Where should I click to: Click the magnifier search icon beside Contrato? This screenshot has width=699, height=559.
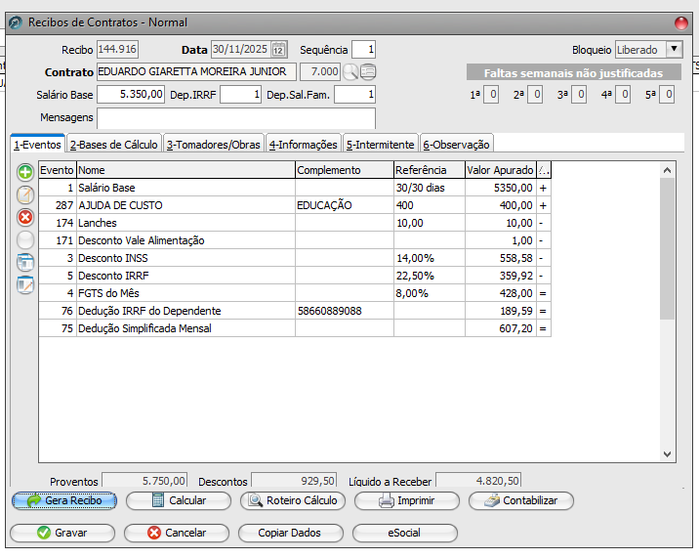coord(350,71)
